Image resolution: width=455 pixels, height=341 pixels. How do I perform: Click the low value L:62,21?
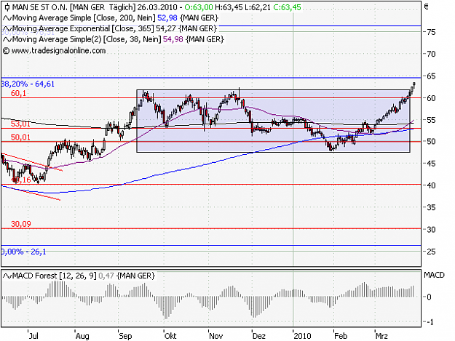[x=258, y=7]
